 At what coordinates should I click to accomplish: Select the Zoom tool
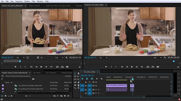(x=78, y=88)
